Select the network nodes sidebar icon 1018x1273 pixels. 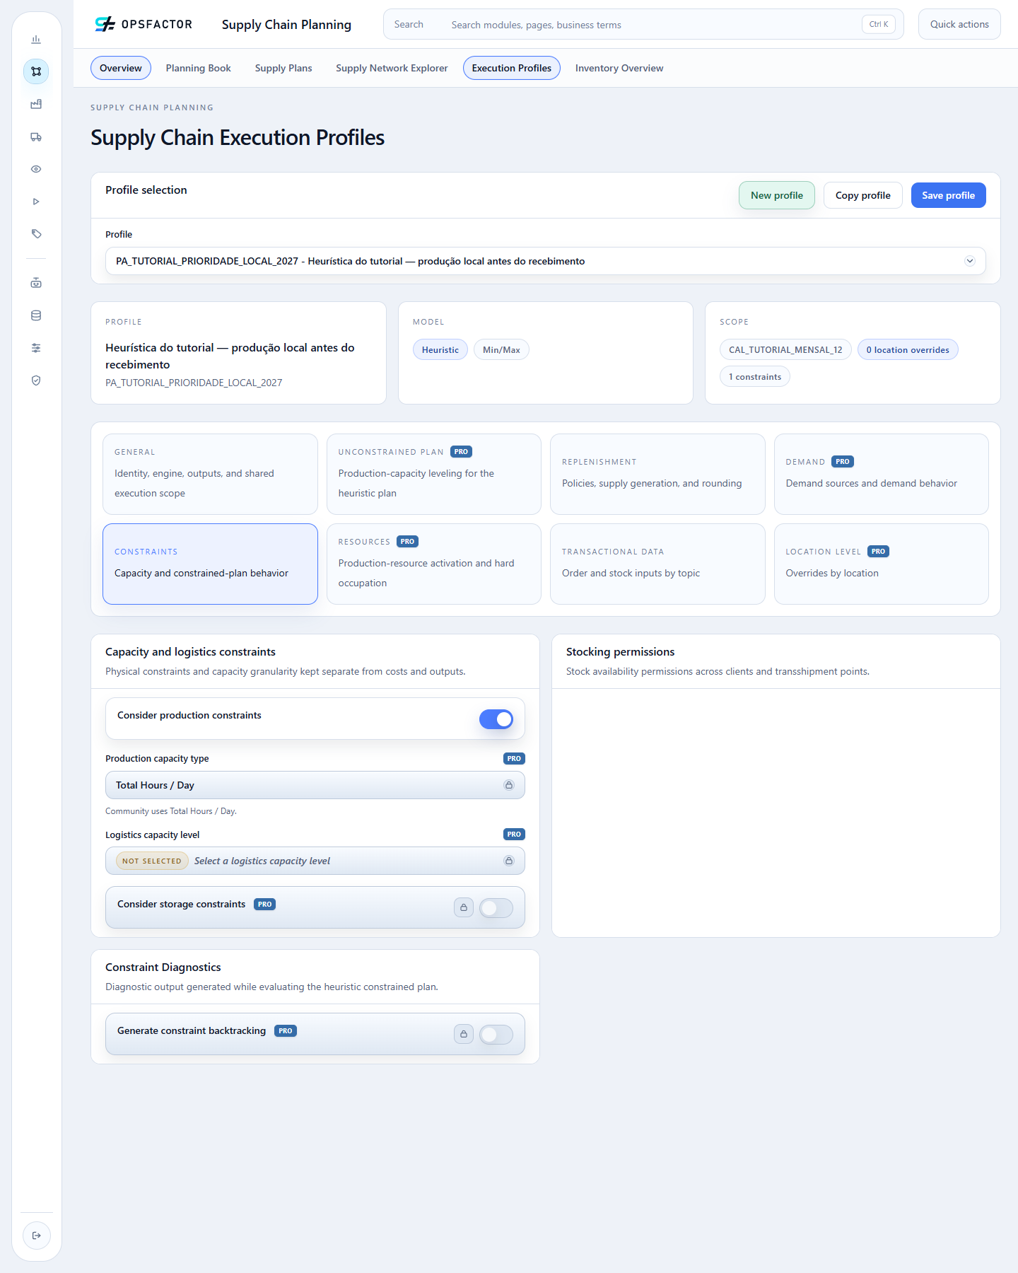36,71
